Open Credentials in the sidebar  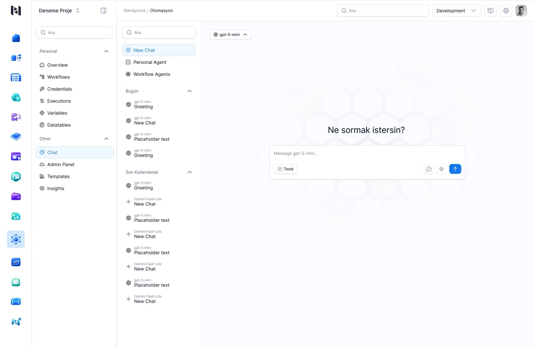75,89
